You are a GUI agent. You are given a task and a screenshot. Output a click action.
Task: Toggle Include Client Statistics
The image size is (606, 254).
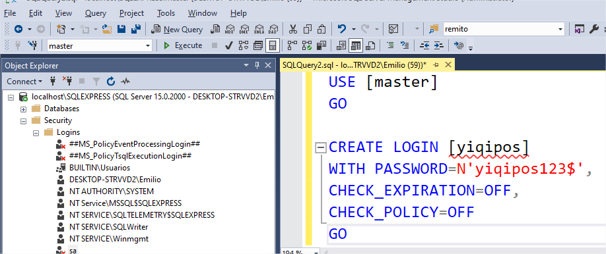click(x=321, y=46)
